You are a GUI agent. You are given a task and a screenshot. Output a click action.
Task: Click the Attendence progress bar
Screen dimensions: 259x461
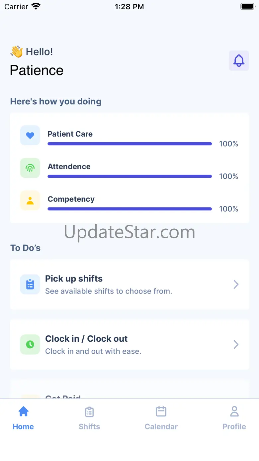click(129, 176)
